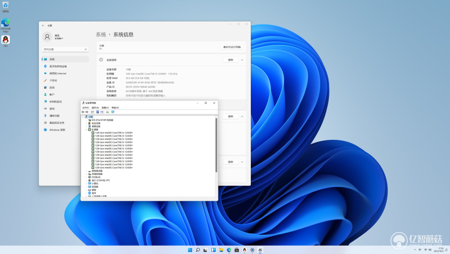Go back with Settings window back arrow
Screen dimensions: 450x254
coord(43,25)
